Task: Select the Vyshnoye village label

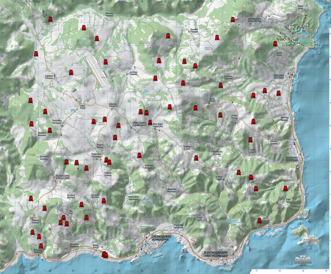Action: 148,166
